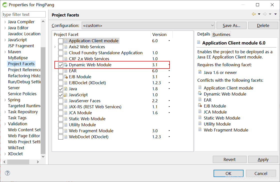Open version dropdown for EJB Module
Screen dimensions: 280x182
(169, 77)
